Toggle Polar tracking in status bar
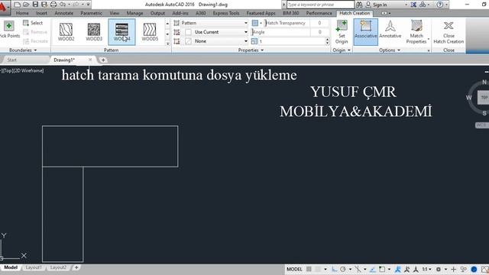 point(343,269)
